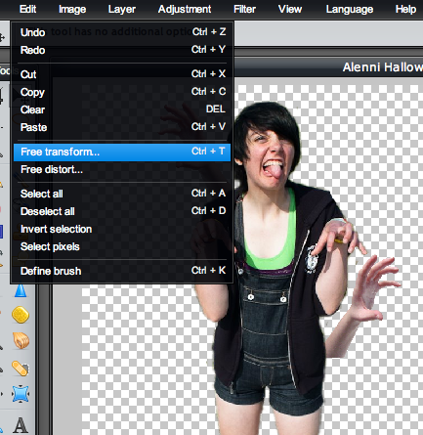The image size is (423, 435).
Task: Choose Clear in the Edit menu
Action: (122, 109)
